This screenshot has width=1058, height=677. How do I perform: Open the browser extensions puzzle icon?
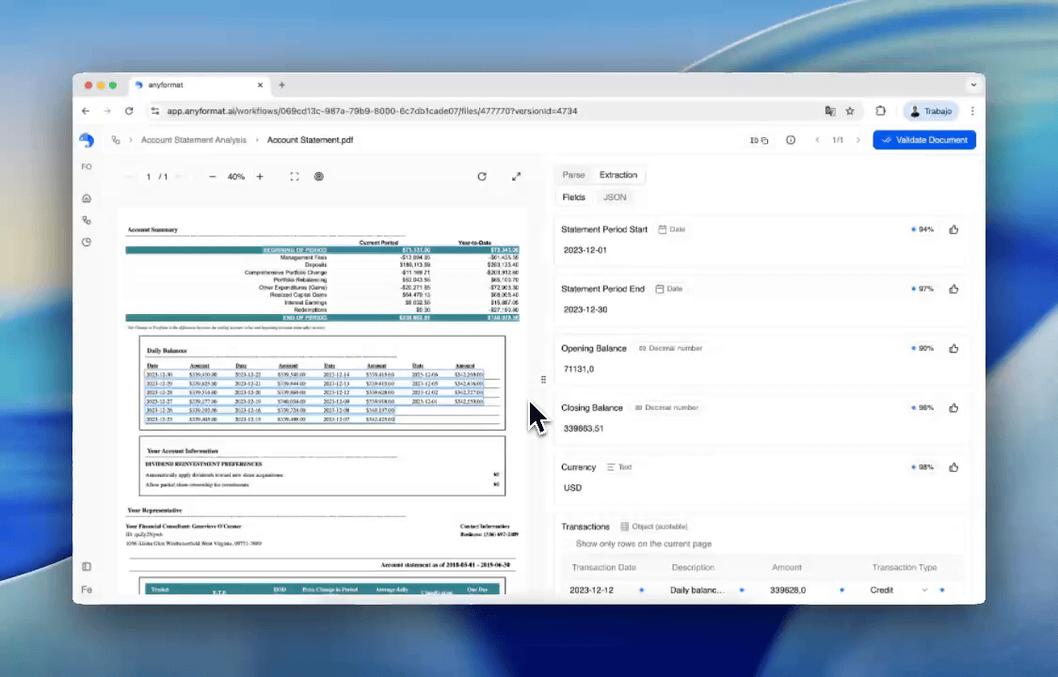pos(880,111)
